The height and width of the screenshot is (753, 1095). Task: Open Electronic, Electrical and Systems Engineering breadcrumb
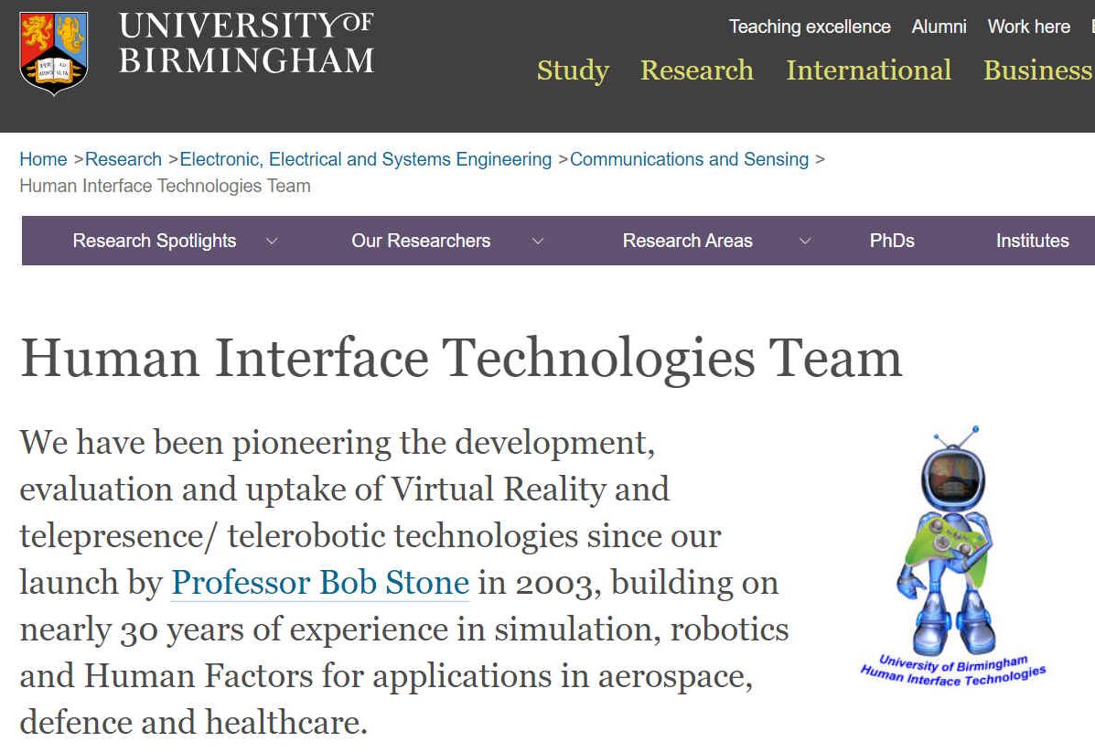point(366,159)
